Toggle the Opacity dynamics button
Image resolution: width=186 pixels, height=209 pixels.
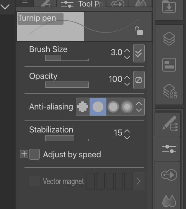[139, 80]
